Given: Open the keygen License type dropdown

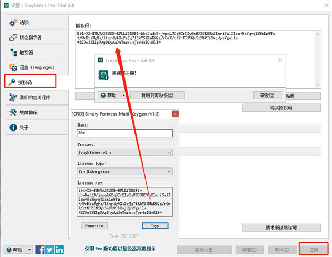Looking at the screenshot, I should (x=124, y=171).
